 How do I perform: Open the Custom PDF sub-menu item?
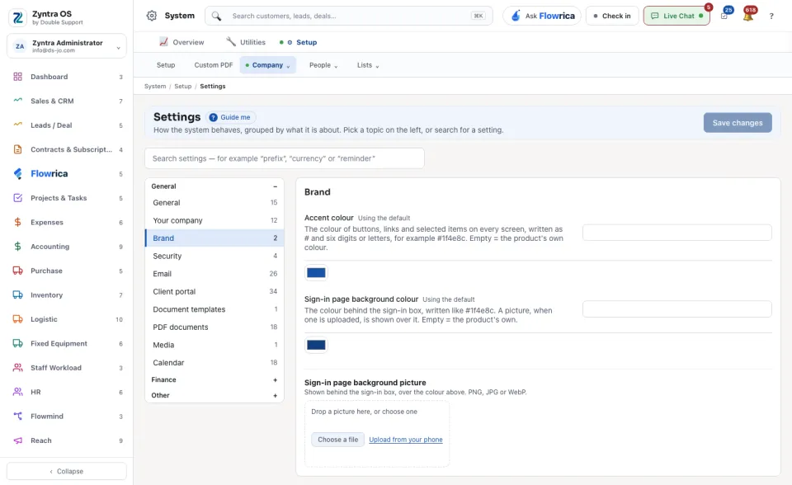pyautogui.click(x=214, y=65)
